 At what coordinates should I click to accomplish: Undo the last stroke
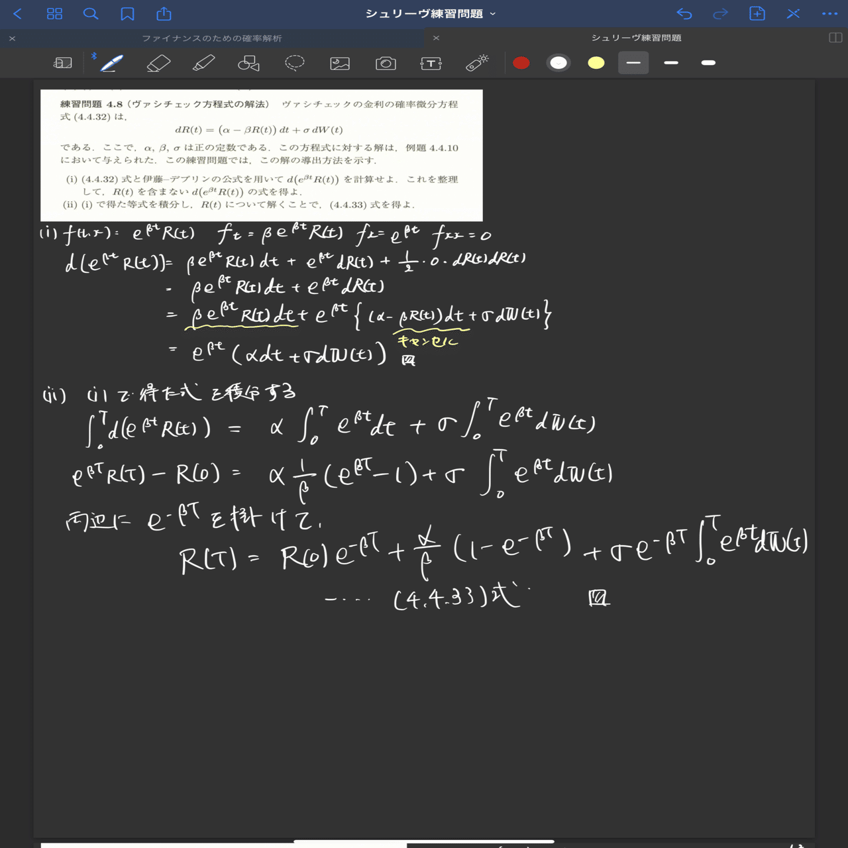[x=684, y=13]
